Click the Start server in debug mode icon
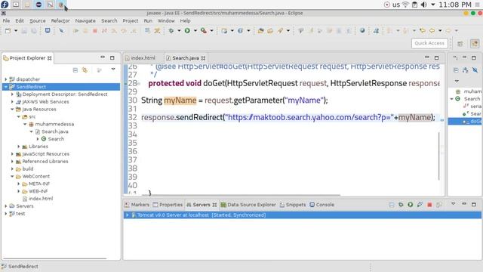Image resolution: width=483 pixels, height=272 pixels. tap(401, 205)
